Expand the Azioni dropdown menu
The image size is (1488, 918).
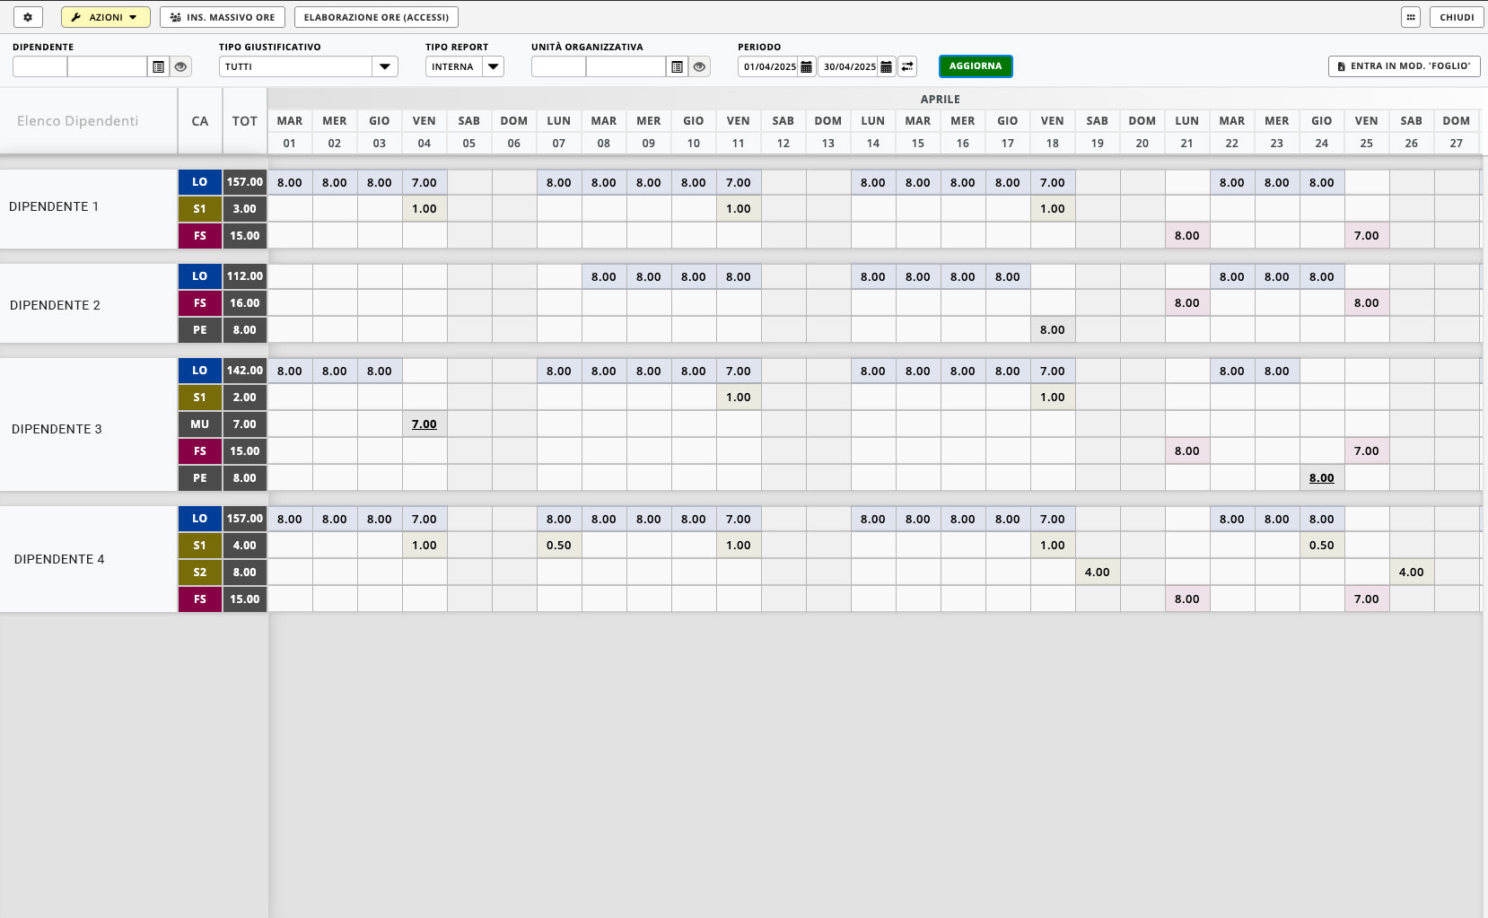[105, 17]
